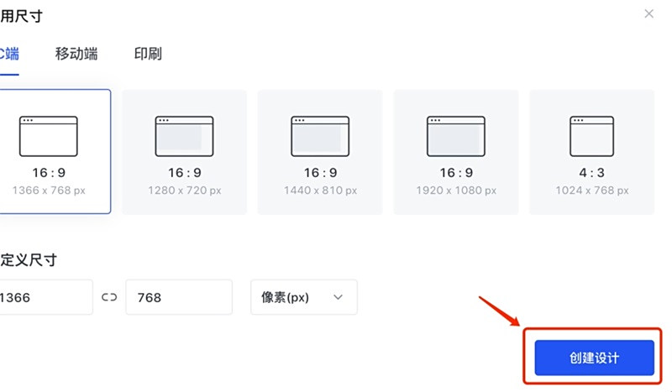Click the height field showing 768
672x392 pixels.
coord(179,297)
